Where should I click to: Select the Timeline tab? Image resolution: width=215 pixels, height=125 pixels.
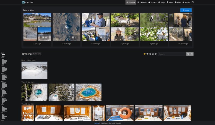pyautogui.click(x=131, y=2)
